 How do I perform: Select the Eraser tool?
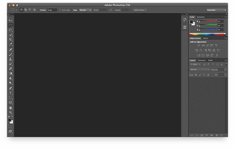click(10, 69)
